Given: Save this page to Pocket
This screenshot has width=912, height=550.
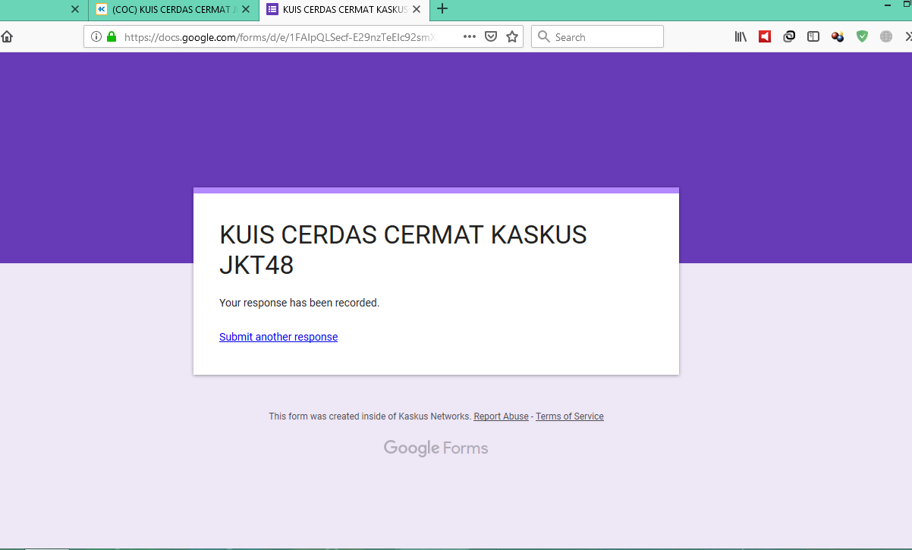Looking at the screenshot, I should click(x=491, y=36).
